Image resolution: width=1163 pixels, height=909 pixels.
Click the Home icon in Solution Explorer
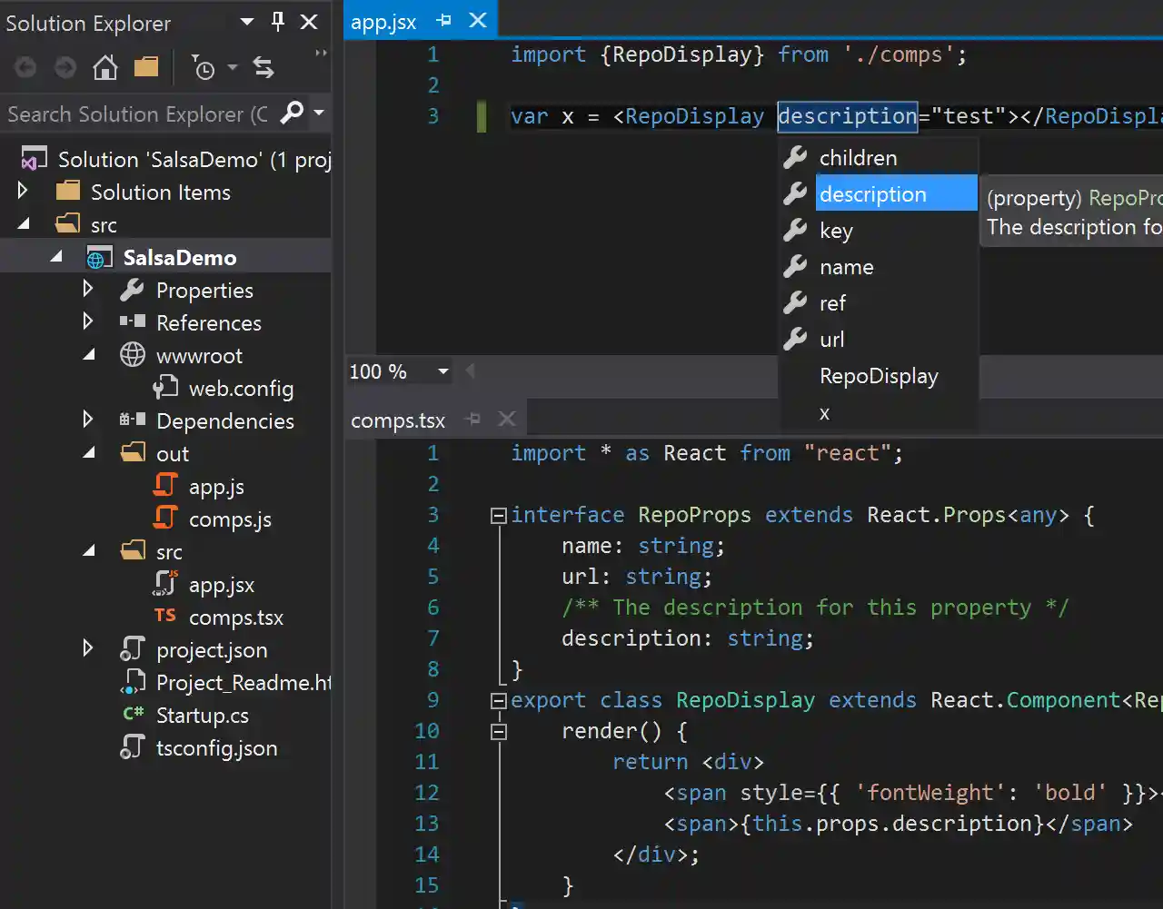105,67
